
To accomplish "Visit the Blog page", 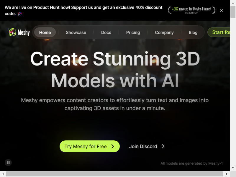I will tap(193, 32).
